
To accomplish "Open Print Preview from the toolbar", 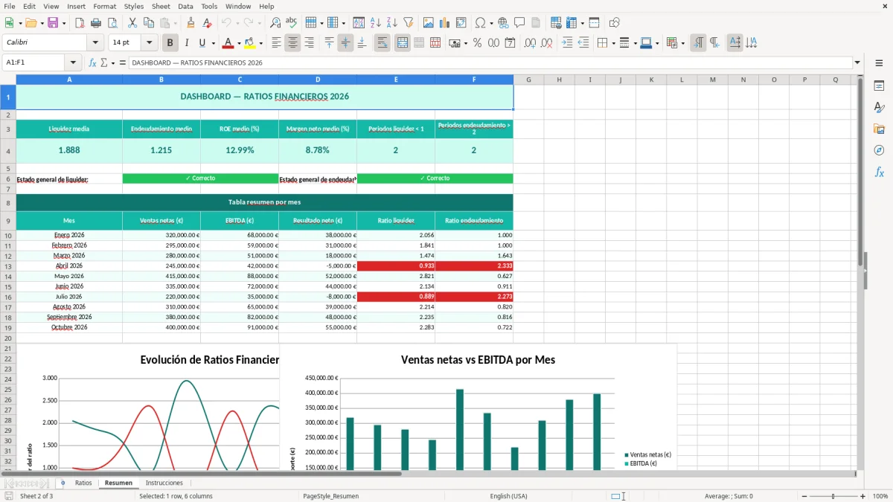I will click(112, 23).
